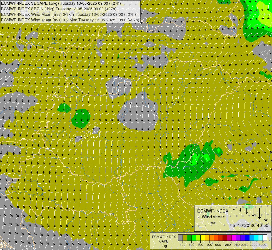Select the purple swatch right of 1750 tick
This screenshot has height=250, width=272.
pos(238,237)
